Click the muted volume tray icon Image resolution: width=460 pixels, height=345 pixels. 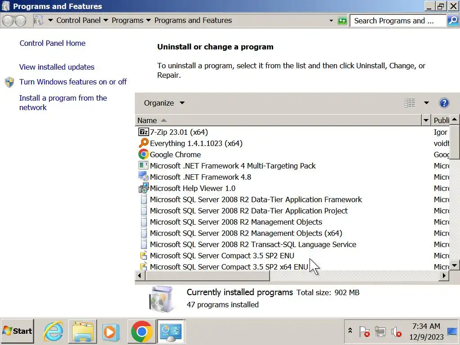(x=396, y=332)
